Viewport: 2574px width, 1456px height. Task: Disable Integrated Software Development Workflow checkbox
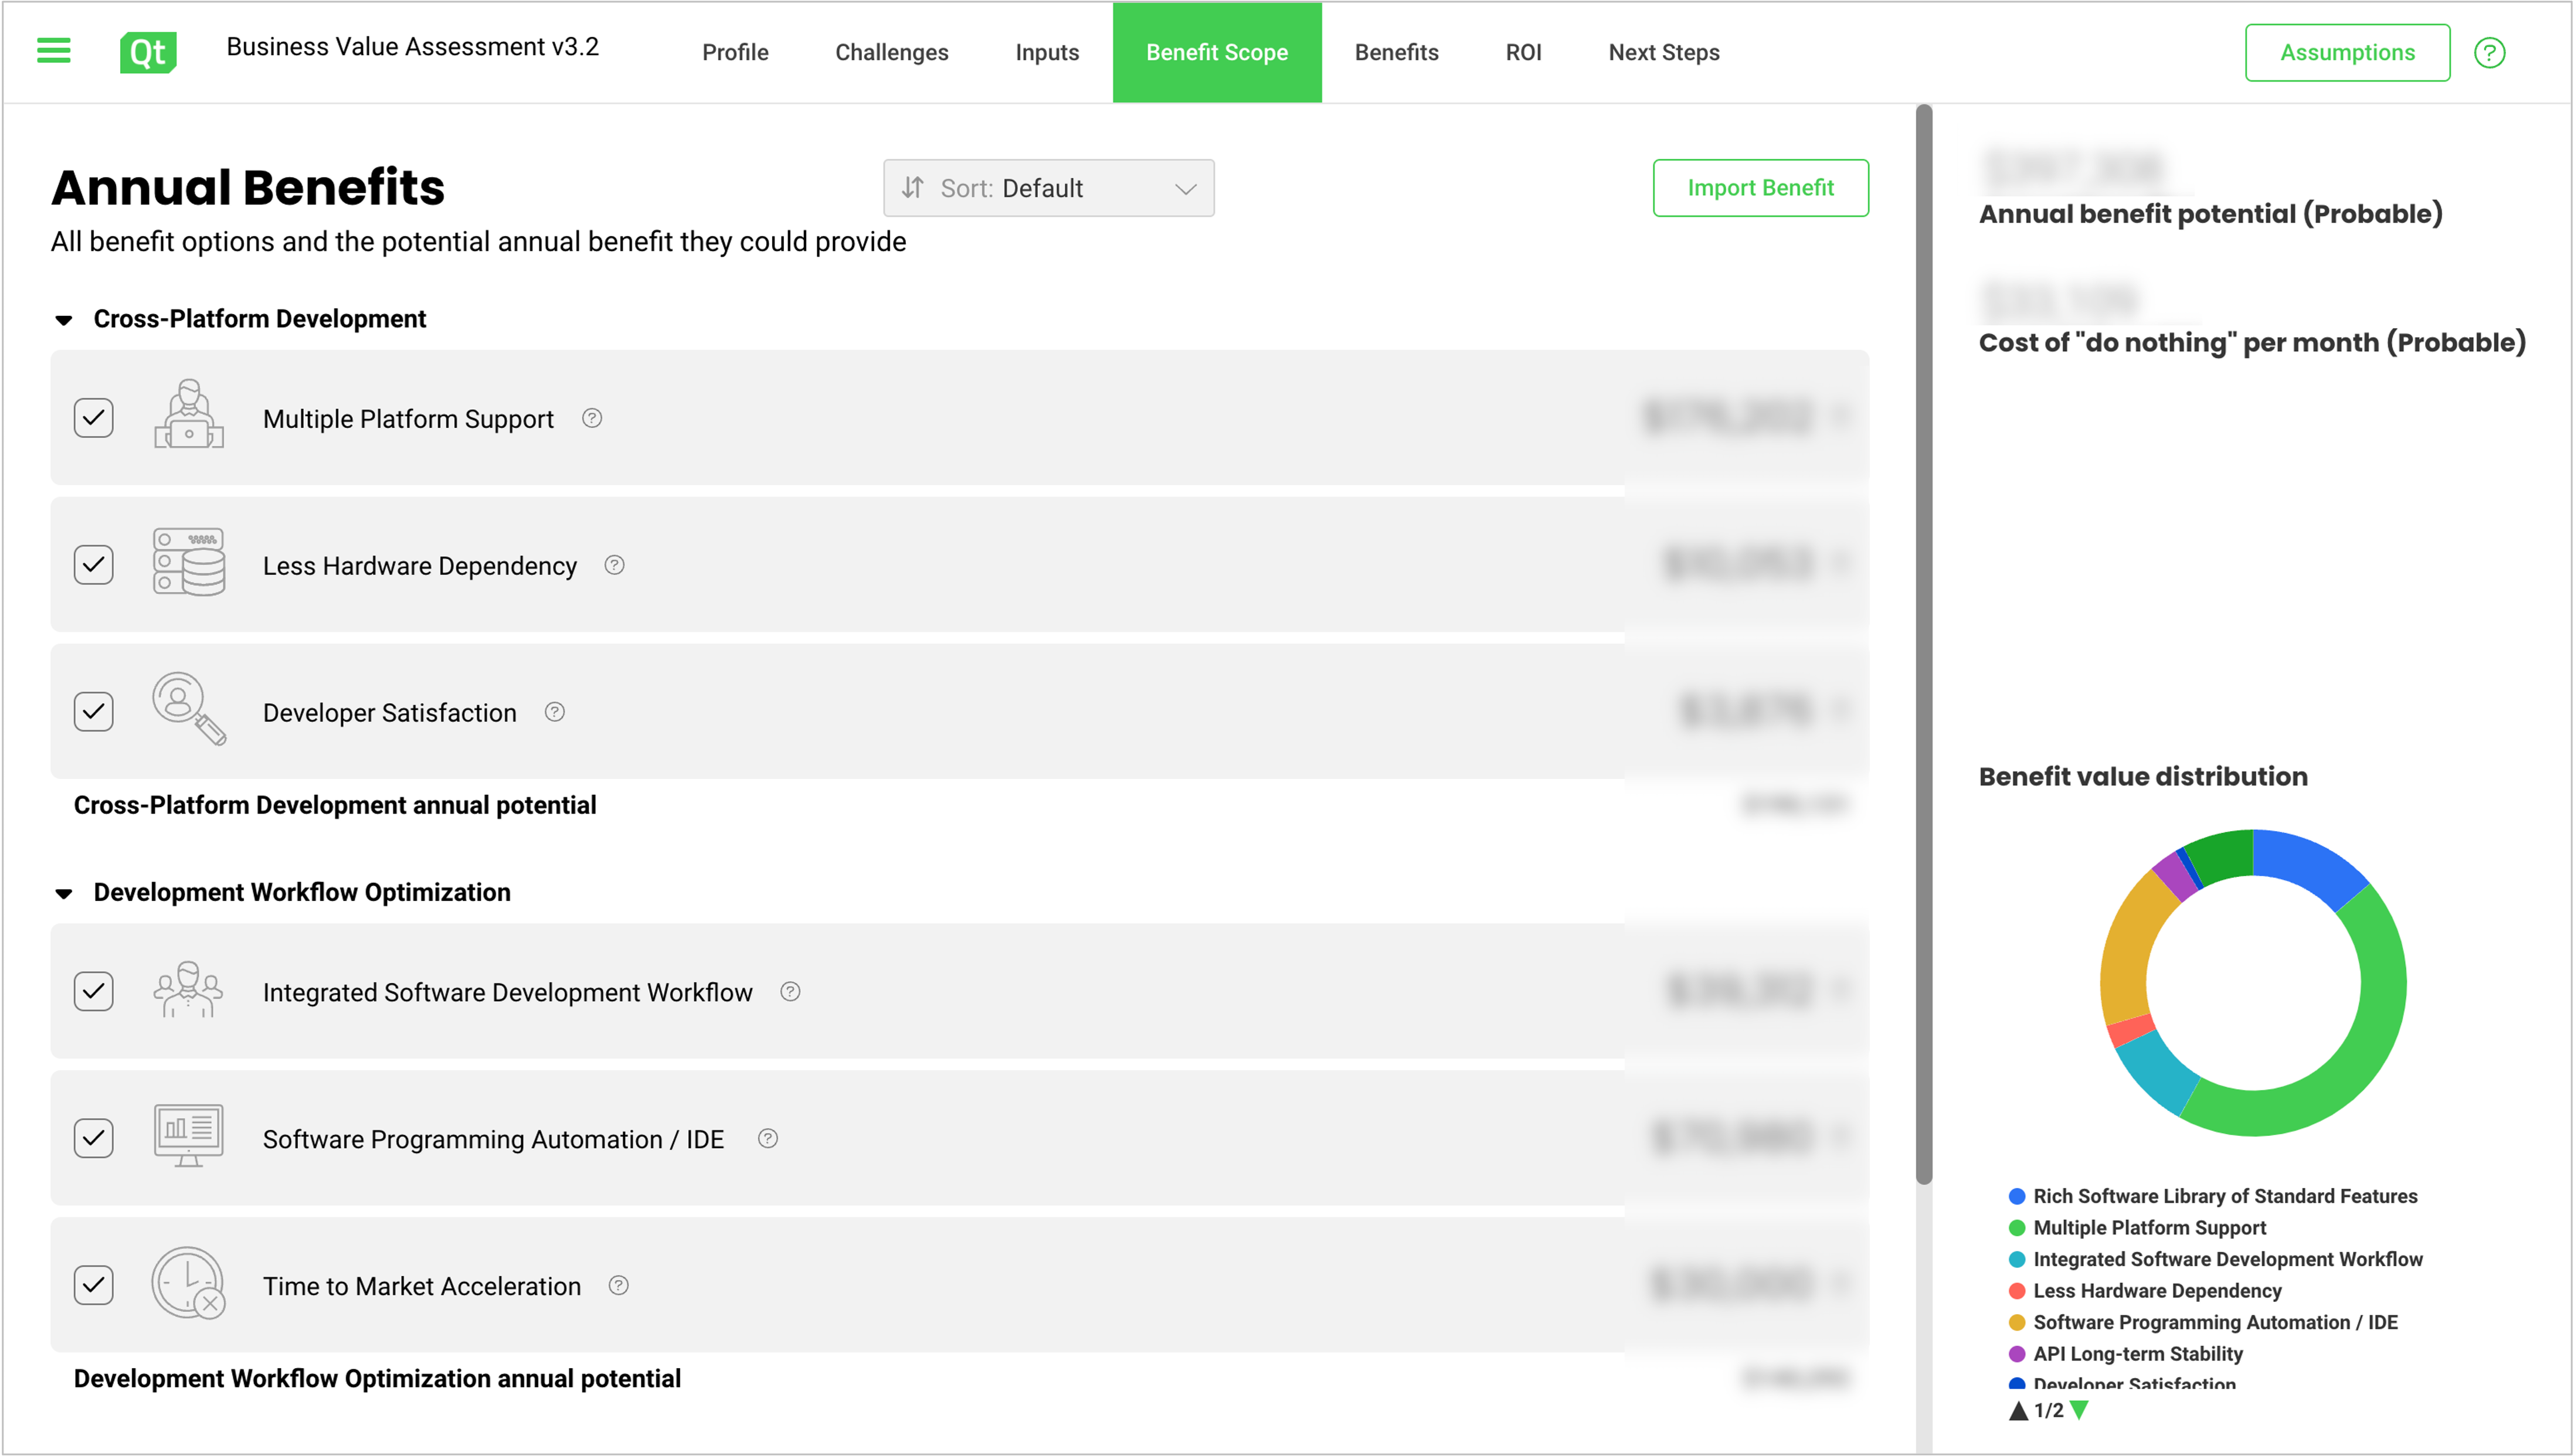tap(94, 991)
